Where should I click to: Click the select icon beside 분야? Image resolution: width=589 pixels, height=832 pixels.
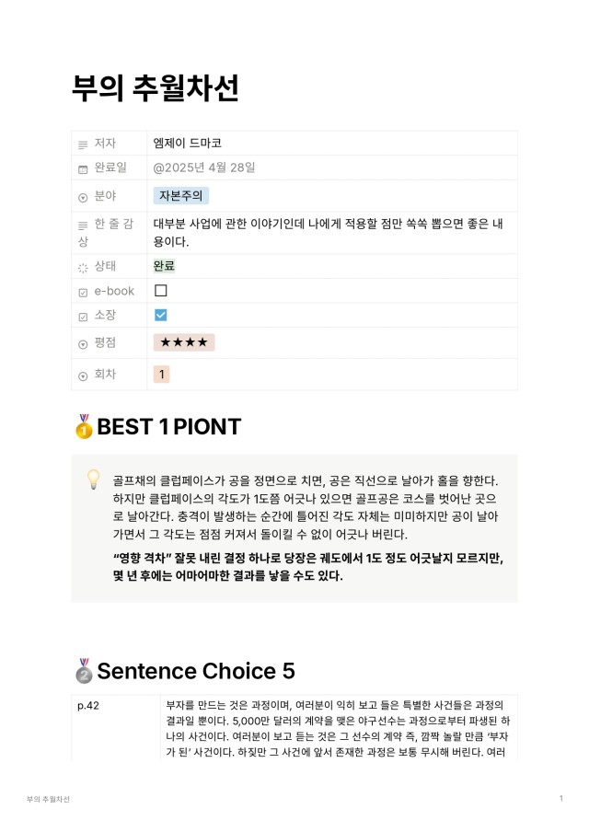83,197
